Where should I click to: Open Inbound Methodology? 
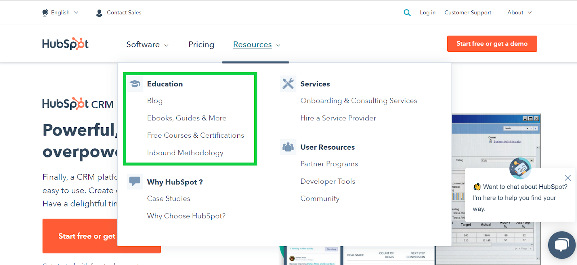[x=185, y=153]
